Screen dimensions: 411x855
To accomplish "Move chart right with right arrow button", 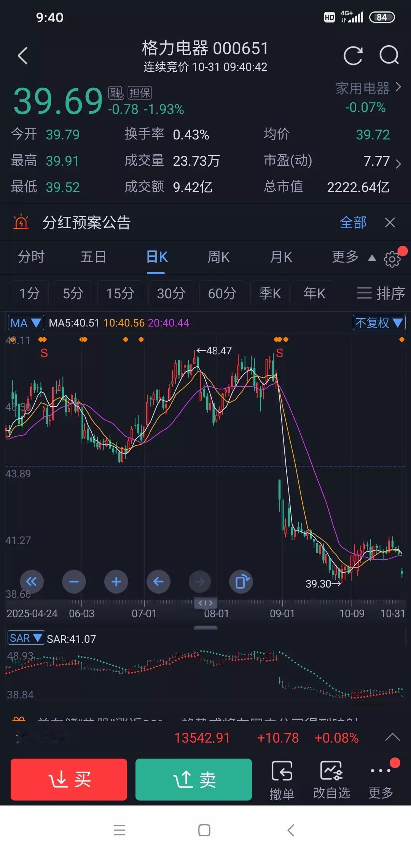I will (200, 581).
